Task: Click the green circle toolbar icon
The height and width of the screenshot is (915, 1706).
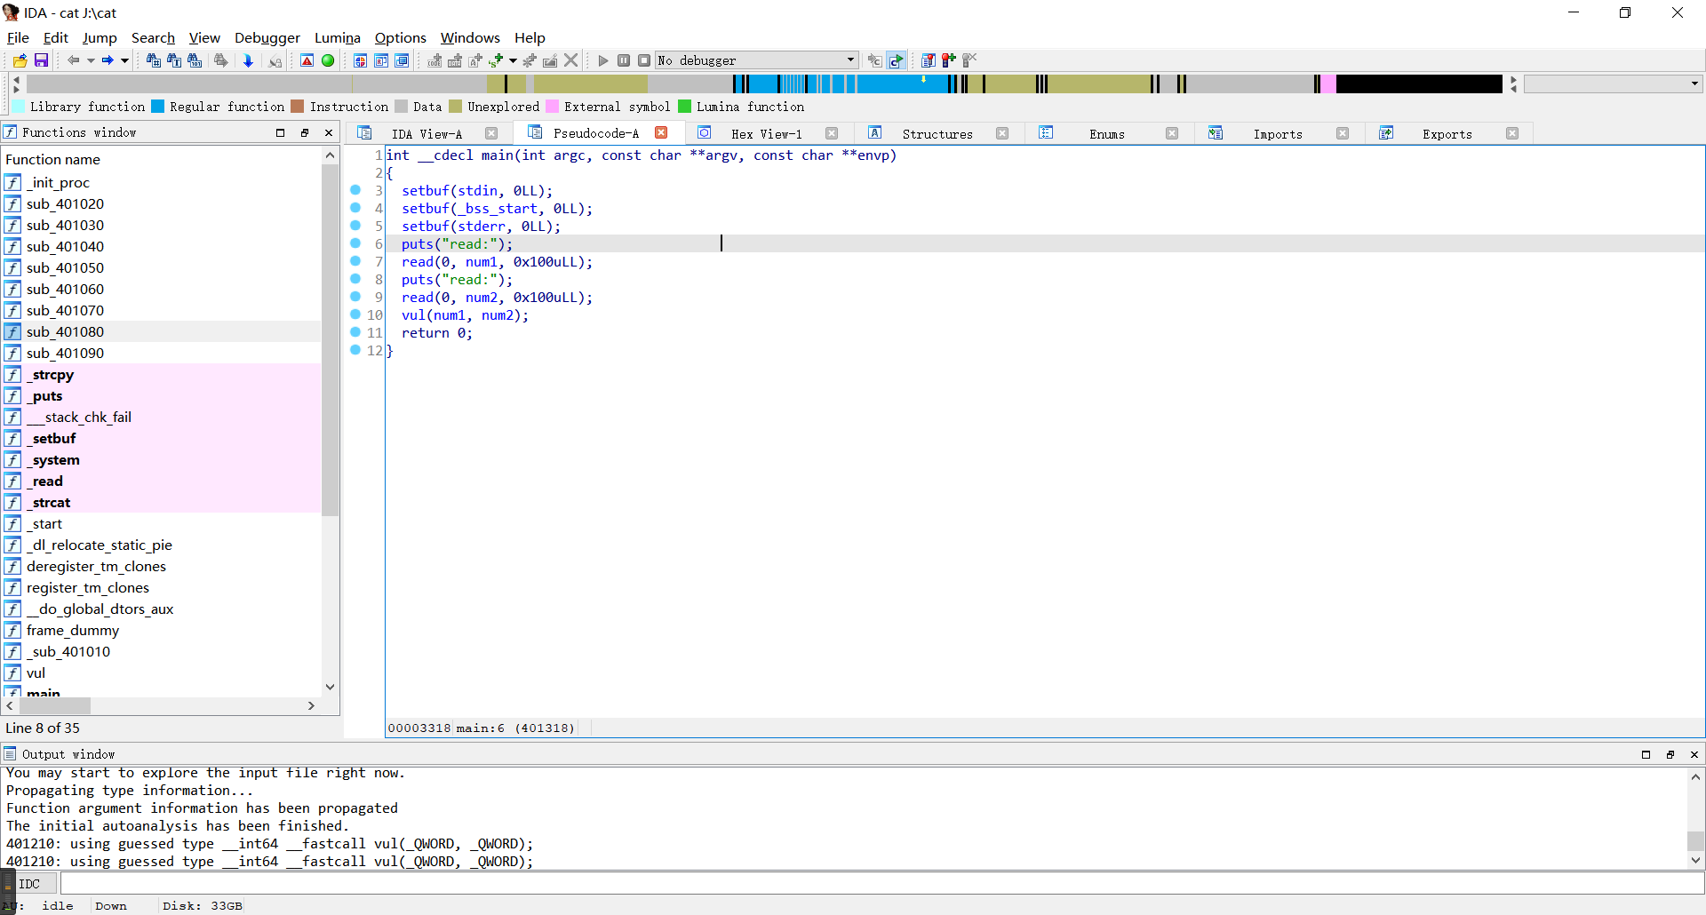Action: (x=328, y=60)
